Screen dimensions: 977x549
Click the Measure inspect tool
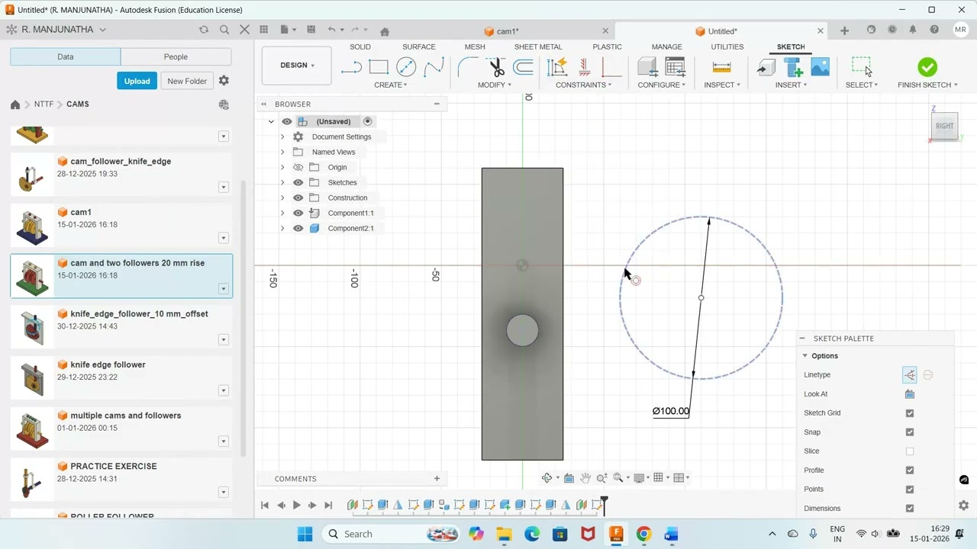[721, 68]
